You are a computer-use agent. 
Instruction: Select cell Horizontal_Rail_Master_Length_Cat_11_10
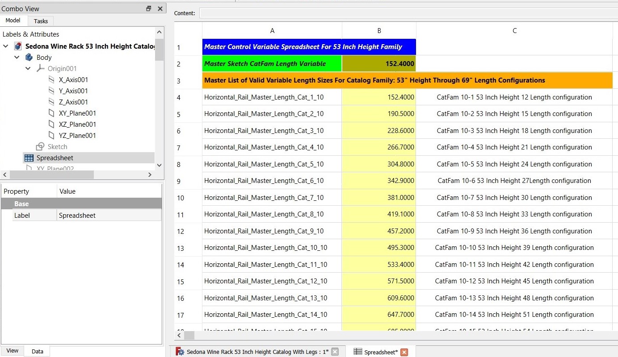[272, 265]
